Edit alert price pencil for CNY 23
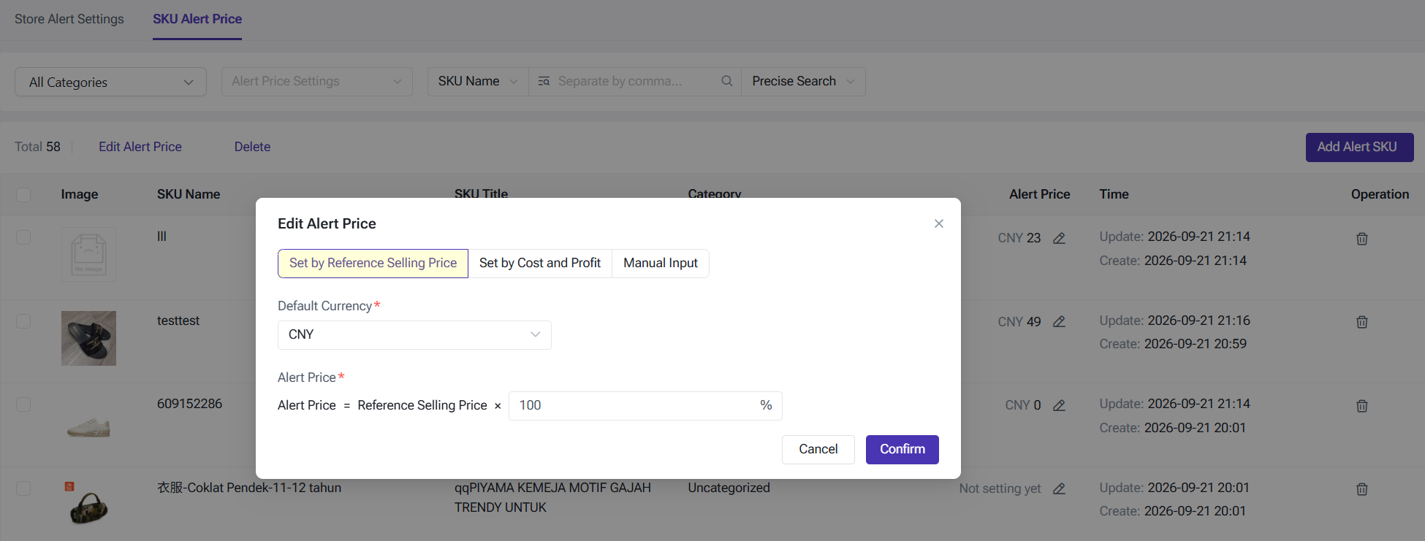Image resolution: width=1425 pixels, height=541 pixels. coord(1059,238)
